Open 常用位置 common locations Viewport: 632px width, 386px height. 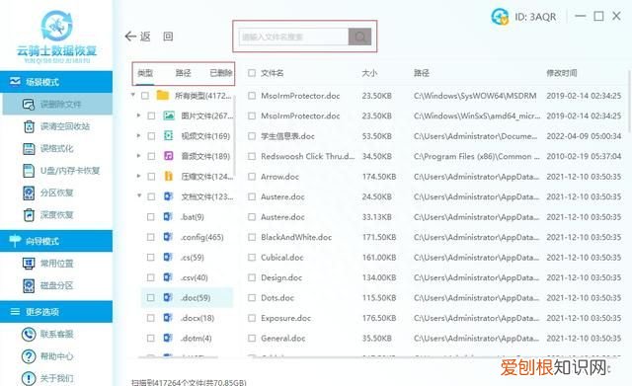[48, 264]
